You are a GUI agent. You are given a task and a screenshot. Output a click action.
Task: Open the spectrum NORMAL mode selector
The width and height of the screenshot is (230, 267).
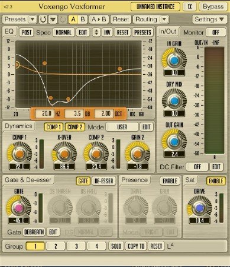coord(63,32)
